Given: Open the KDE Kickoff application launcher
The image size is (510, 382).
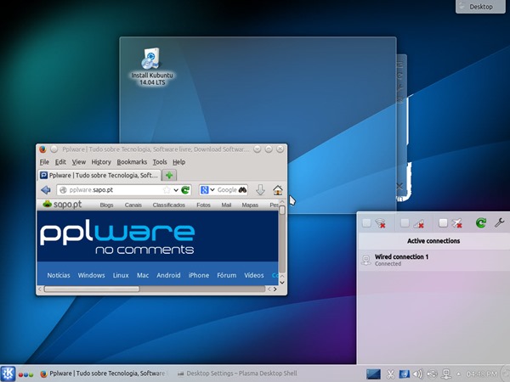Looking at the screenshot, I should pos(8,374).
